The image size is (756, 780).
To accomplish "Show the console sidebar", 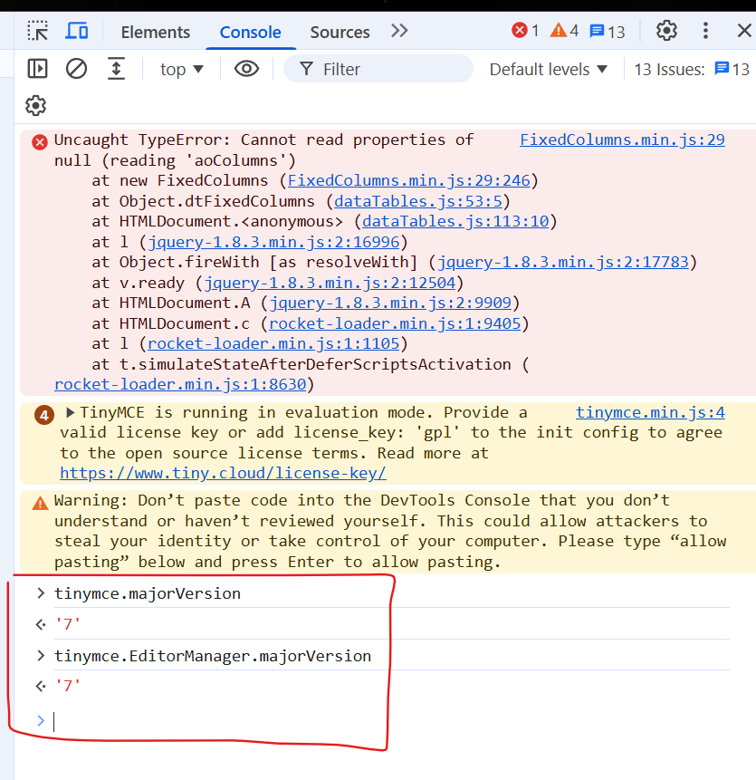I will tap(38, 69).
